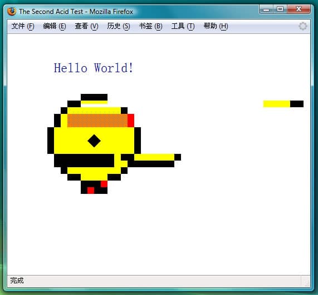Click the Hello World! text
The height and width of the screenshot is (295, 318).
point(94,68)
